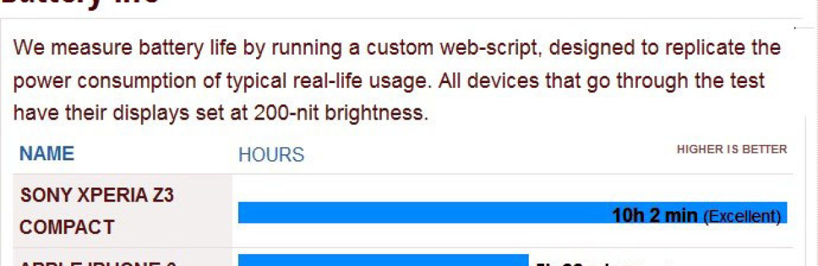This screenshot has width=818, height=266.
Task: Click the HIGHER IS BETTER label
Action: point(732,150)
